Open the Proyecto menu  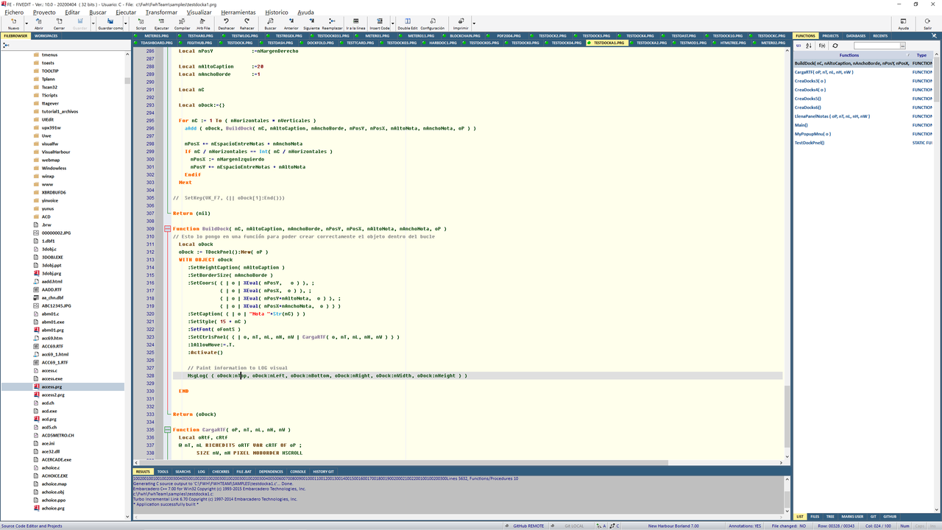point(44,13)
